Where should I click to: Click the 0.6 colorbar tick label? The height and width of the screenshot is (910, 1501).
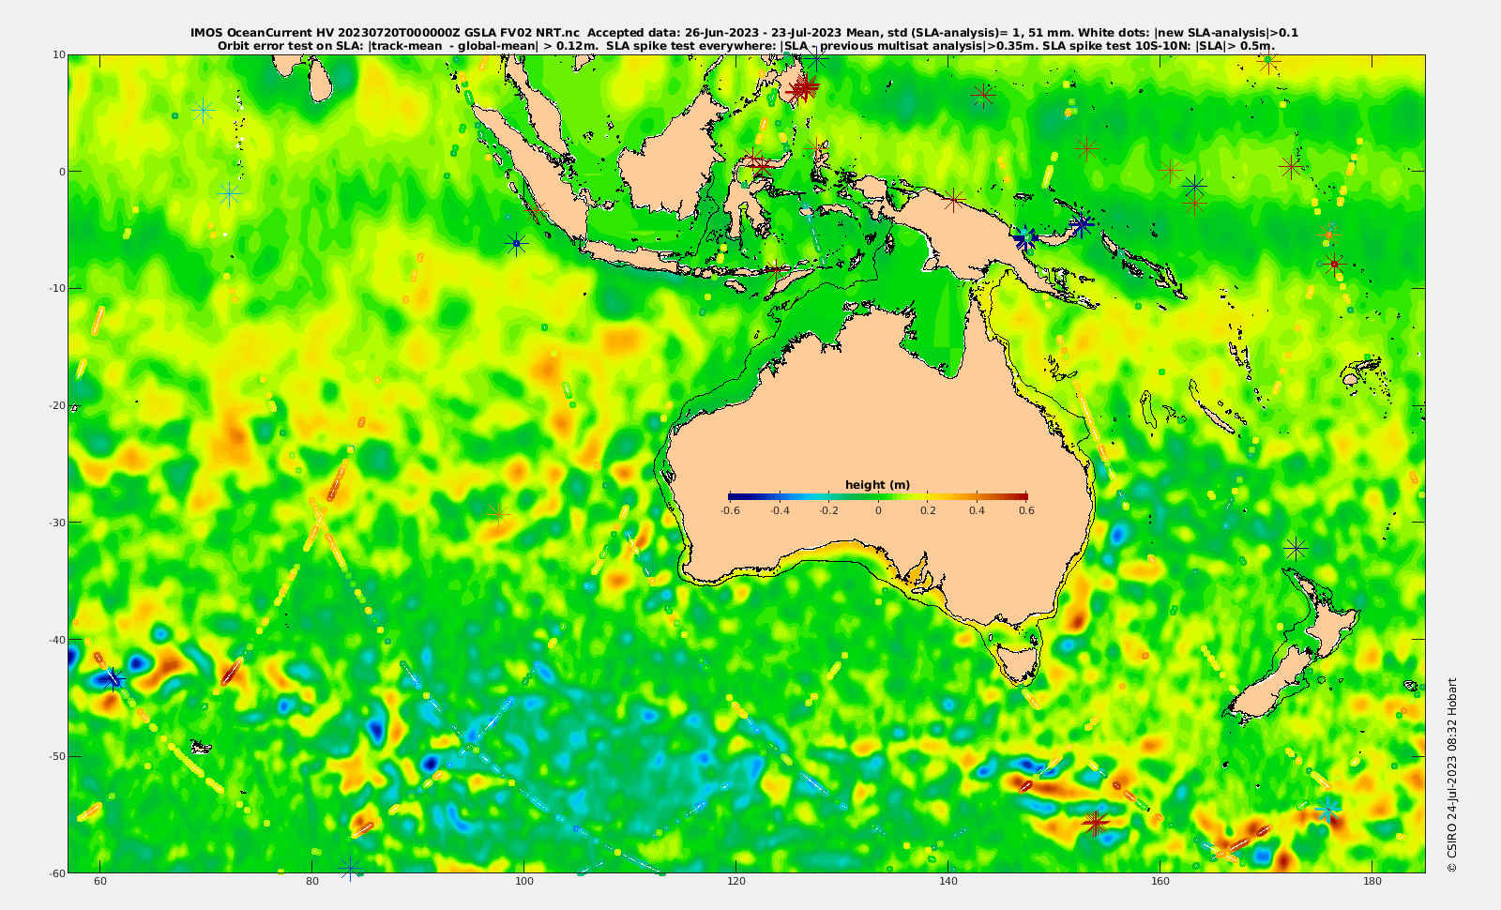[x=1026, y=510]
